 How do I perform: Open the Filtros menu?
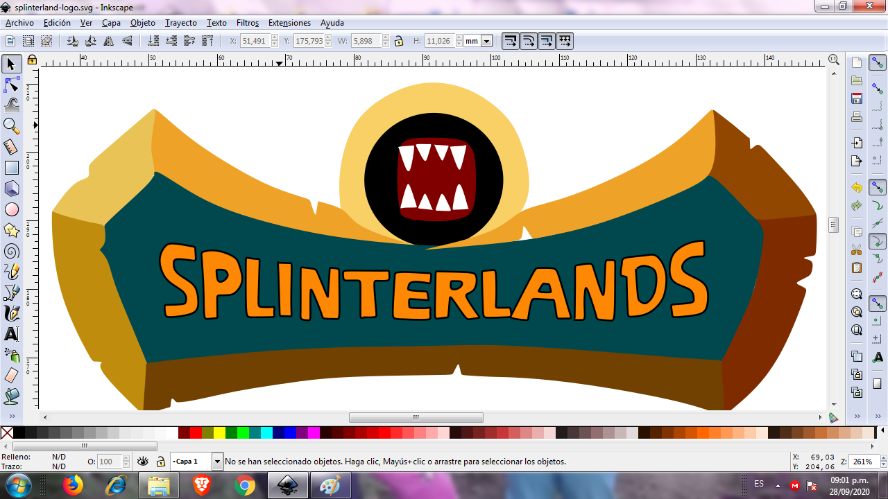tap(248, 23)
